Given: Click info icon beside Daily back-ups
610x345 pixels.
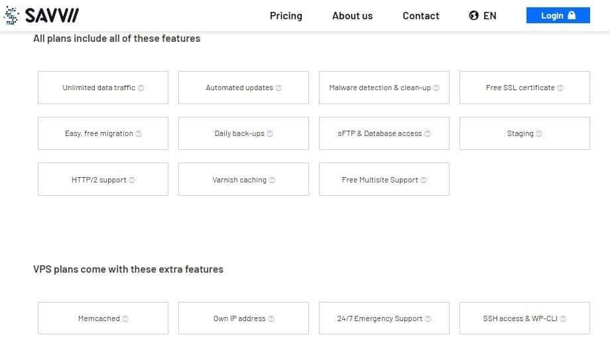Looking at the screenshot, I should coord(270,133).
